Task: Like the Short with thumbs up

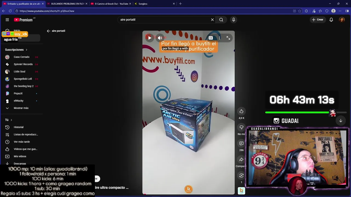Action: tap(241, 111)
